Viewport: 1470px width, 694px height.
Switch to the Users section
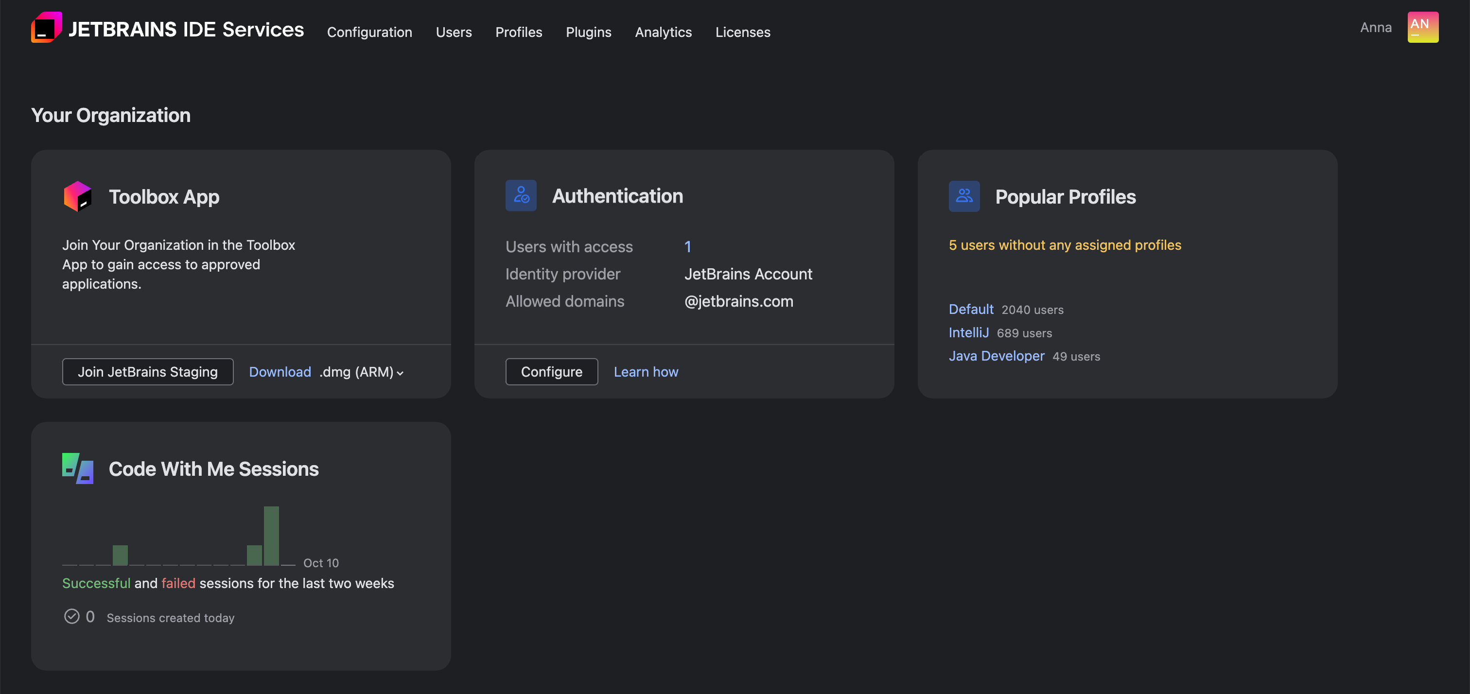(x=454, y=32)
